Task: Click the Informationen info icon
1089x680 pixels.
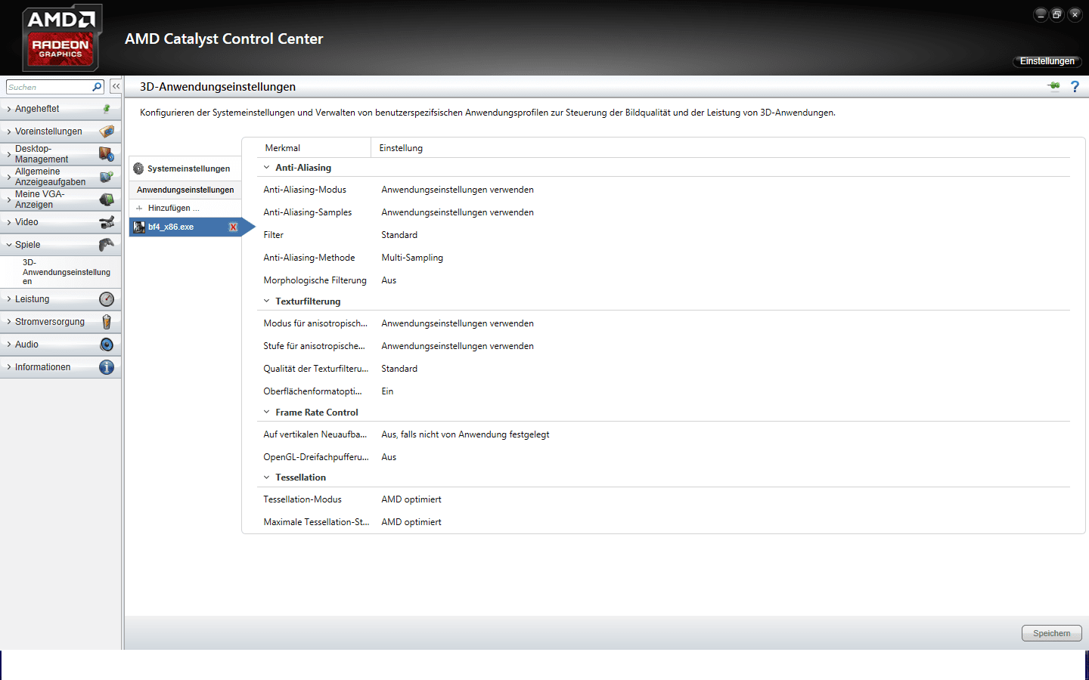Action: 107,367
